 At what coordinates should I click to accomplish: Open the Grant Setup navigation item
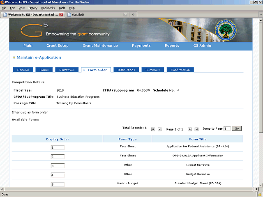coord(58,46)
